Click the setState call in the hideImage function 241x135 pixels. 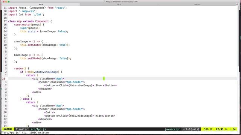(x=46, y=58)
